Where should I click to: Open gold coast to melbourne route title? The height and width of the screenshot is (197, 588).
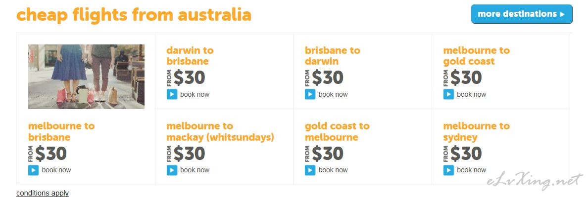(x=337, y=132)
